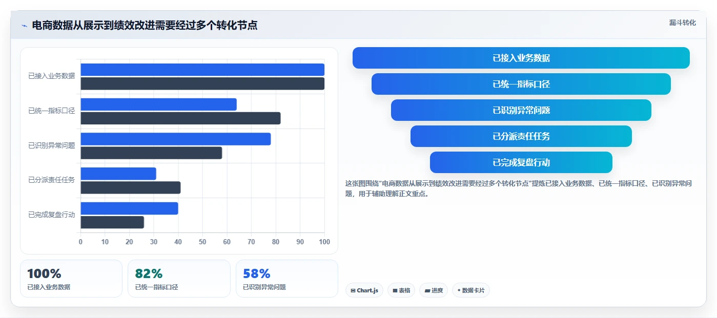Image resolution: width=717 pixels, height=318 pixels.
Task: Click the 100% stat card value
Action: pyautogui.click(x=44, y=274)
